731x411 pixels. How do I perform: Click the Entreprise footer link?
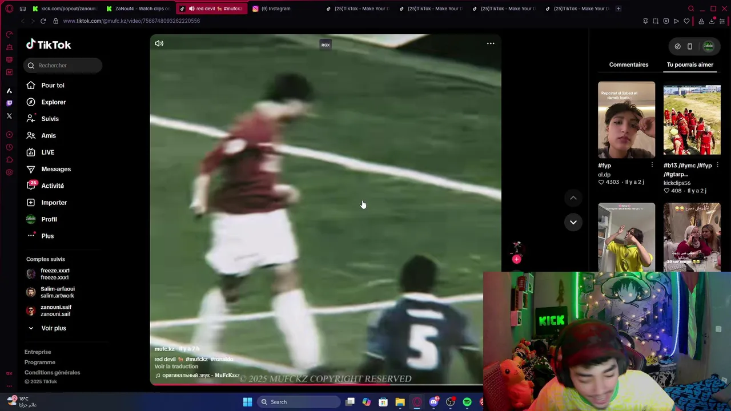coord(38,352)
